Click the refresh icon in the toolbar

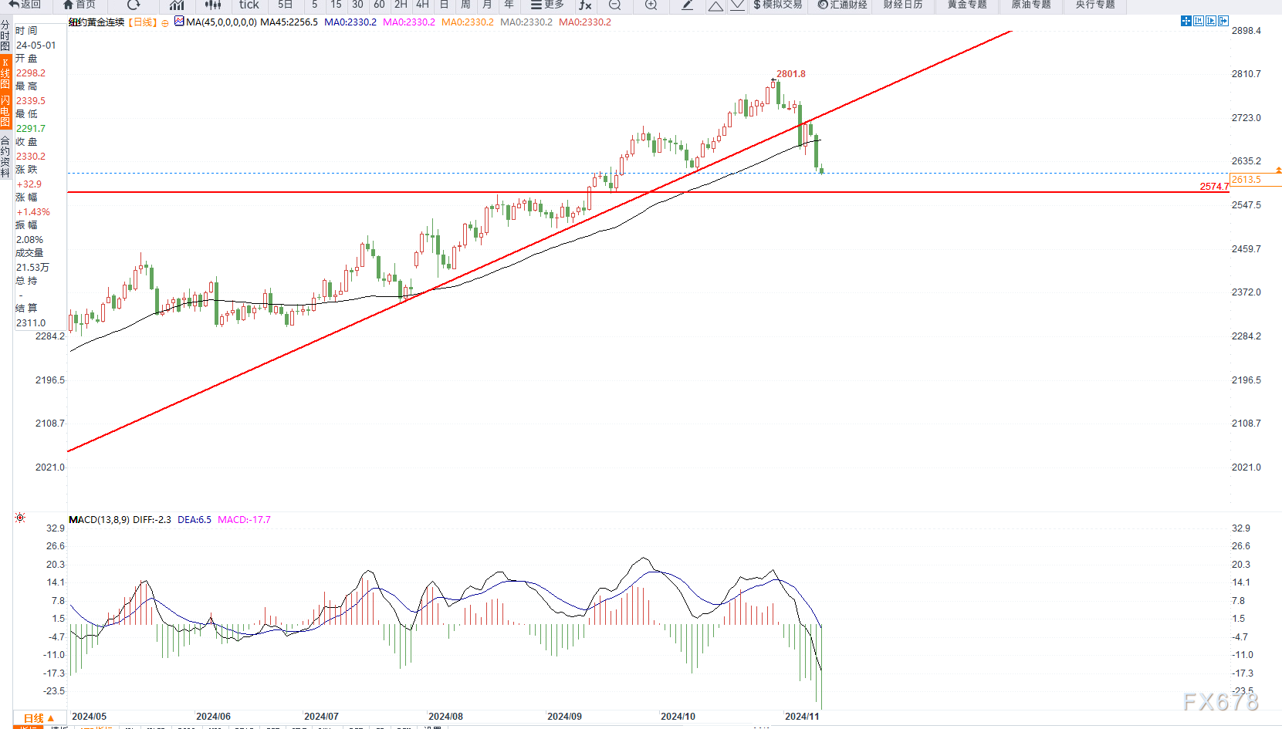coord(134,5)
